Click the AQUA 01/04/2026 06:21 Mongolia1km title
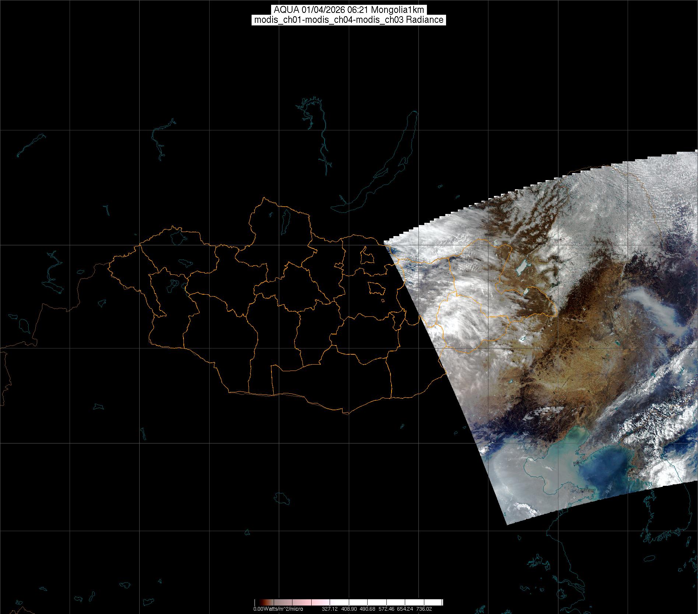Image resolution: width=698 pixels, height=614 pixels. (x=349, y=10)
